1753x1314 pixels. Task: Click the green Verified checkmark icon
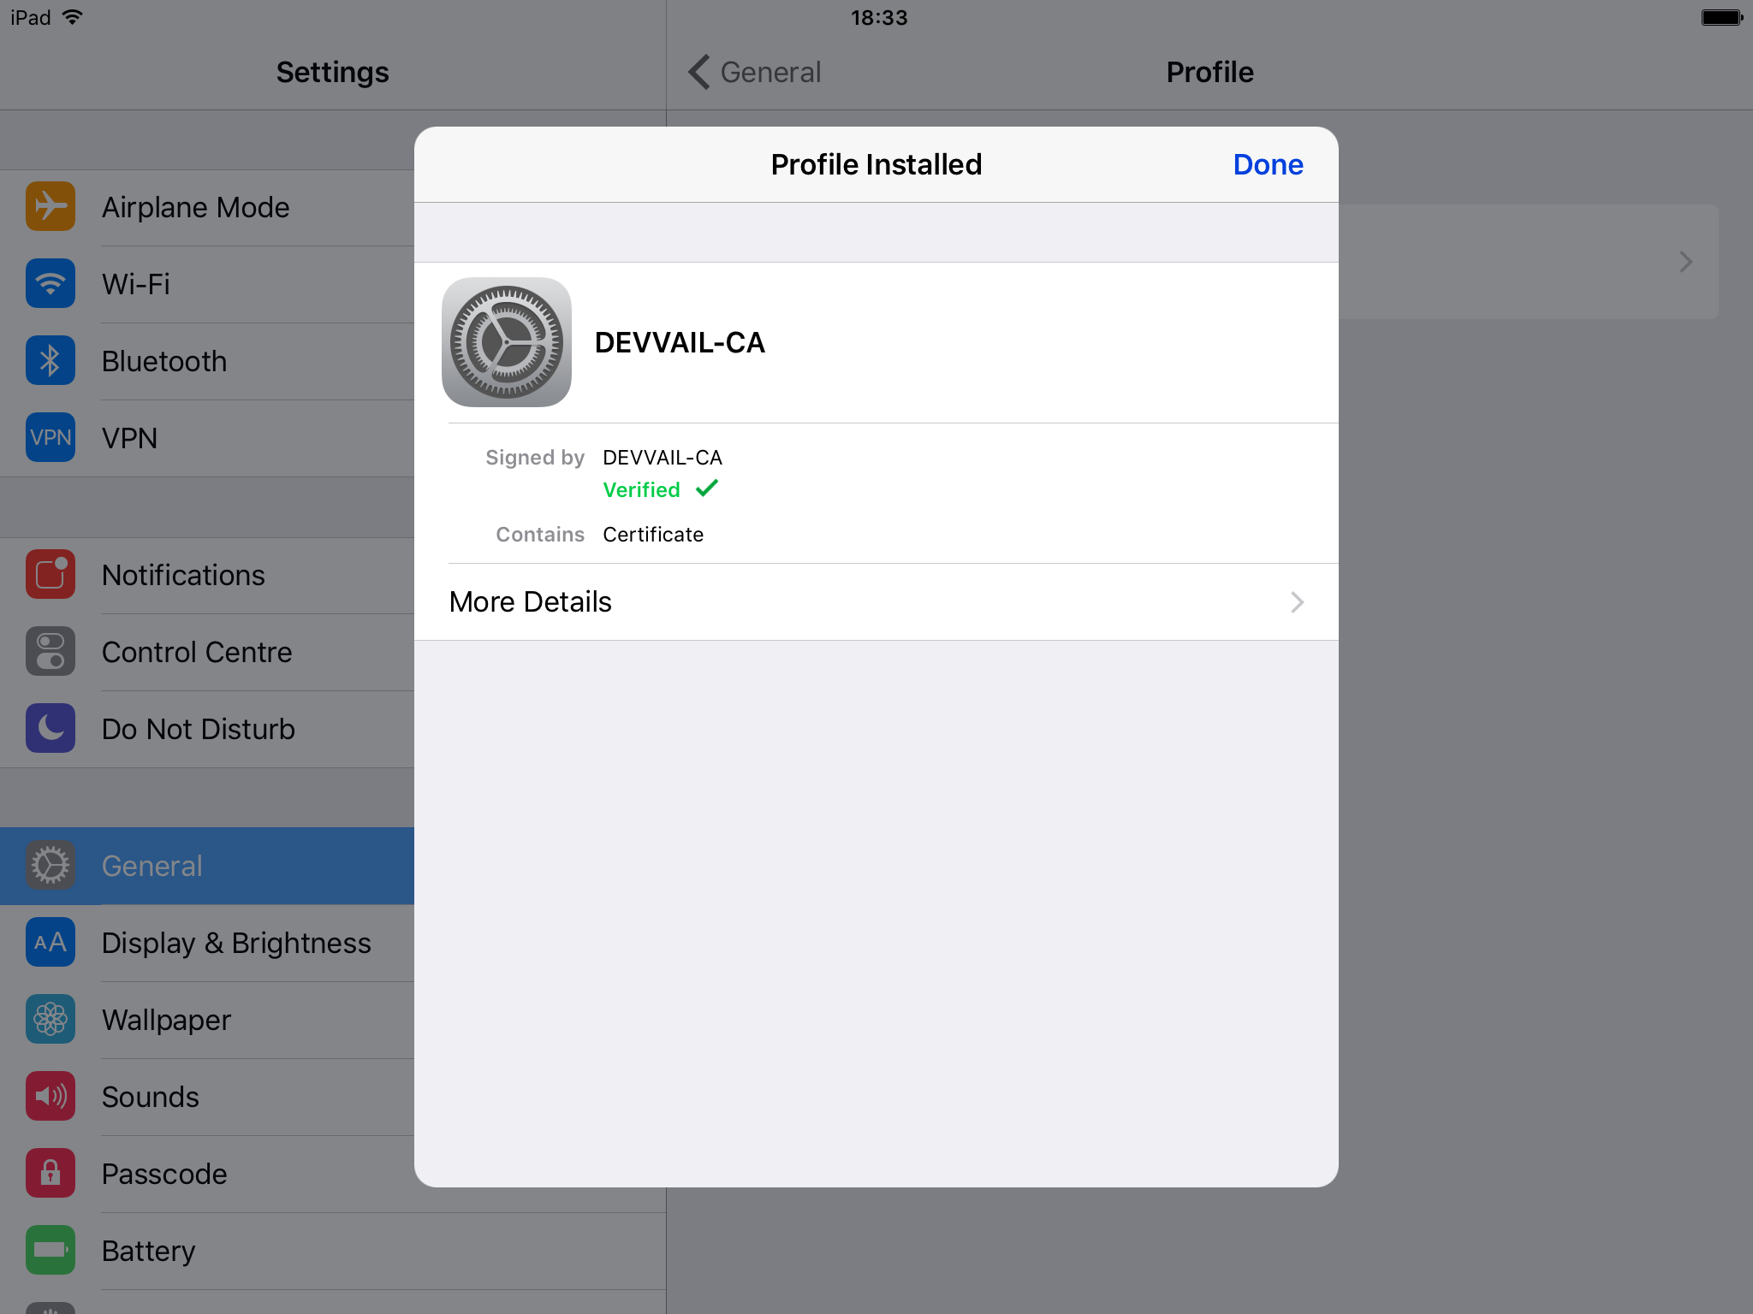click(x=707, y=488)
